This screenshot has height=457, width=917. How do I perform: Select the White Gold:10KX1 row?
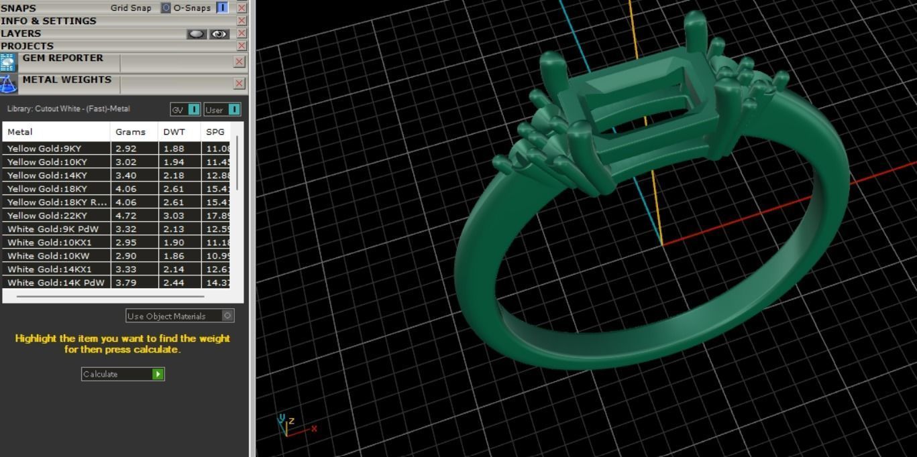click(116, 242)
